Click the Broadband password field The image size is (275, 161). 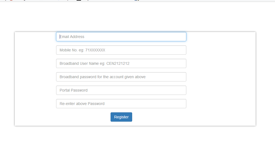pyautogui.click(x=121, y=77)
